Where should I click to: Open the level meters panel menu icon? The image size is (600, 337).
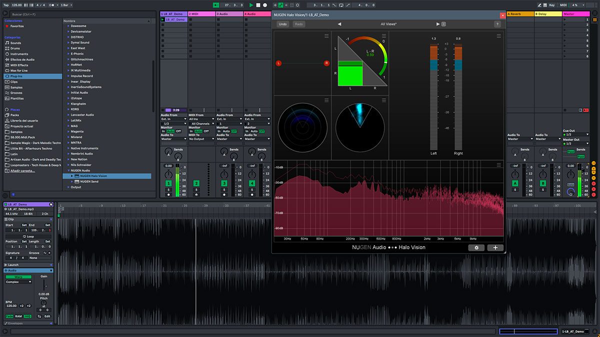coord(498,36)
